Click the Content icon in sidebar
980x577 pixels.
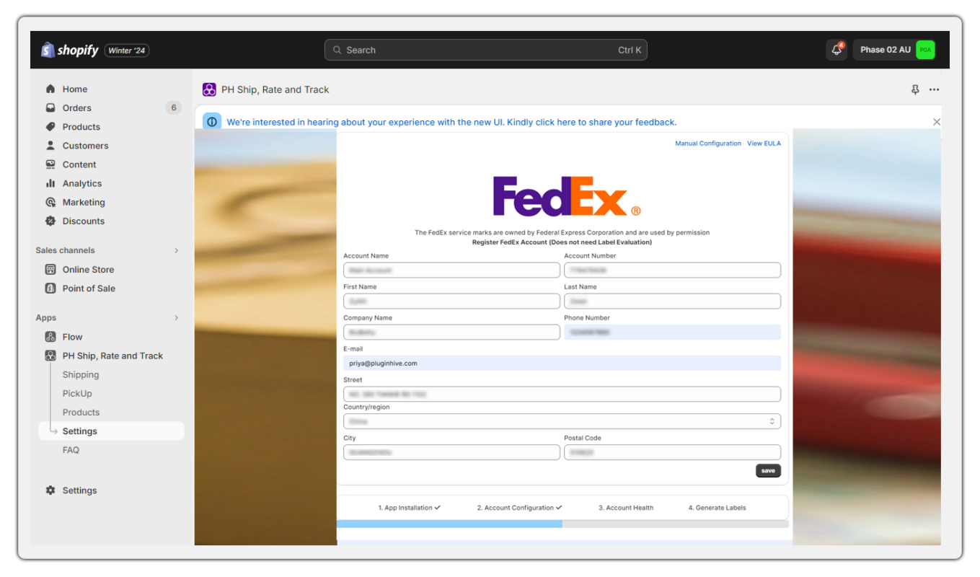[50, 164]
